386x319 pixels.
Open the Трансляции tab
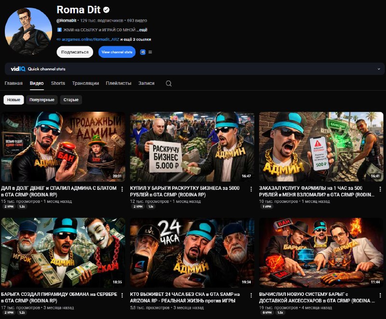tap(85, 83)
